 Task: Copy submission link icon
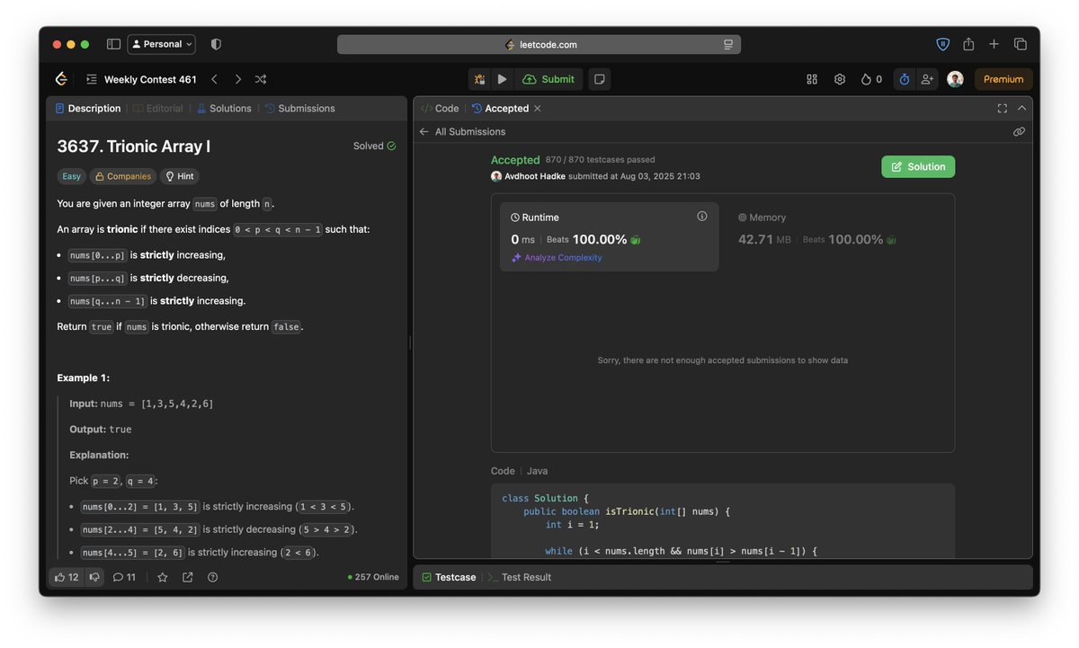(1019, 132)
